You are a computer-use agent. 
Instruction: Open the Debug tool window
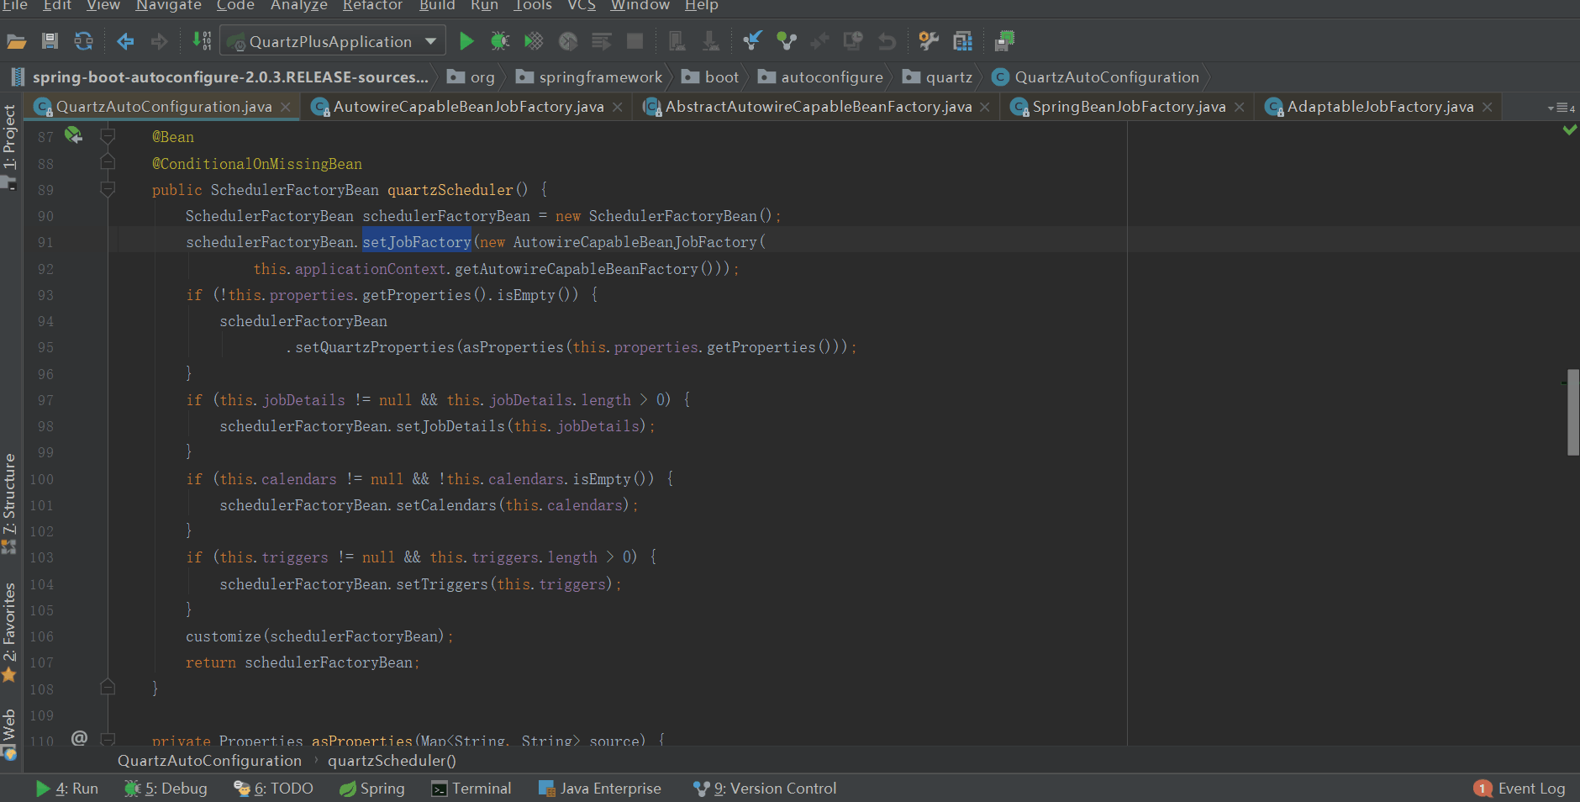click(166, 789)
